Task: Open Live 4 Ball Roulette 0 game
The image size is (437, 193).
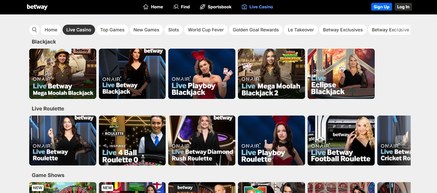Action: click(132, 141)
